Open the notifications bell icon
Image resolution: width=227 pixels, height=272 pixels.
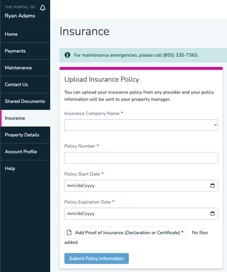(43, 8)
